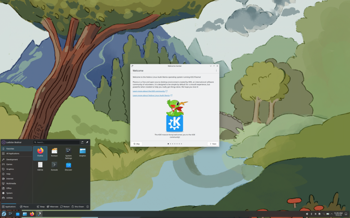This screenshot has height=218, width=350.
Task: Click the battery status tray icon
Action: (328, 213)
